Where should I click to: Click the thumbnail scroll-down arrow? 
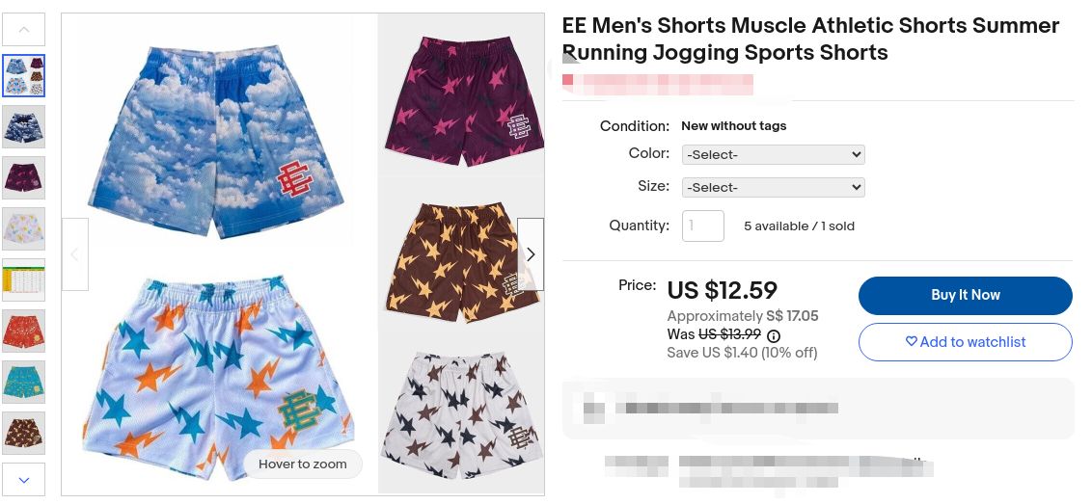click(24, 480)
